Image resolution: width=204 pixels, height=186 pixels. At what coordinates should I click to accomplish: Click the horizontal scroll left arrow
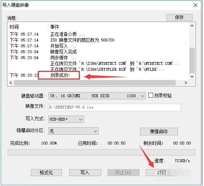point(11,83)
